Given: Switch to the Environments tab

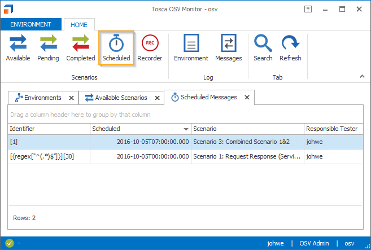Looking at the screenshot, I should 38,98.
